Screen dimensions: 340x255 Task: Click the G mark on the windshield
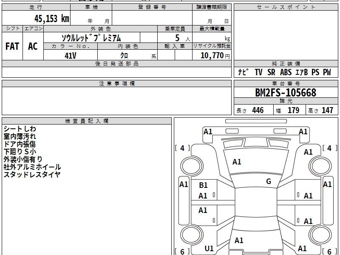tap(269, 181)
